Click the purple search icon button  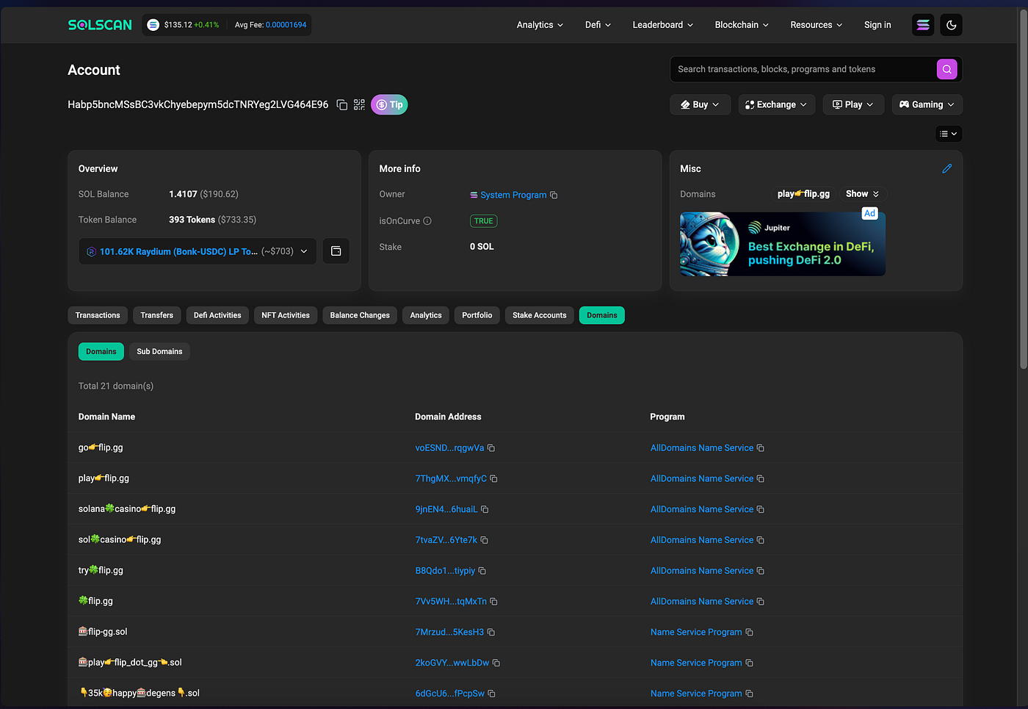pyautogui.click(x=946, y=69)
